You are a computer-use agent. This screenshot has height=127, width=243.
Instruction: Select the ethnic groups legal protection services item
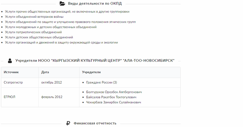(x=70, y=22)
